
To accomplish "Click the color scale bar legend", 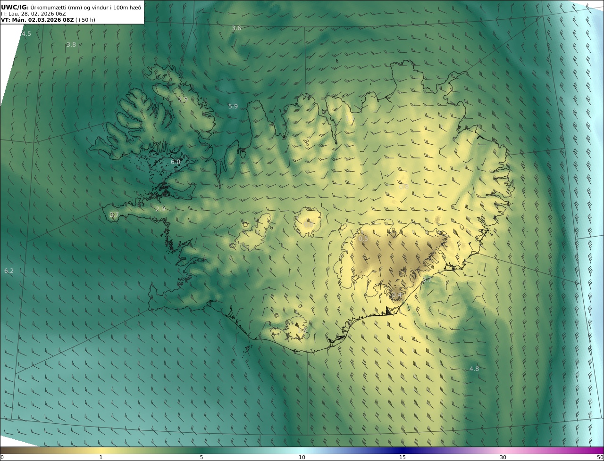I will coord(302,450).
